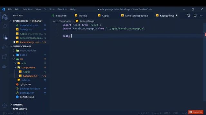Open the Terminal menu

[62, 9]
